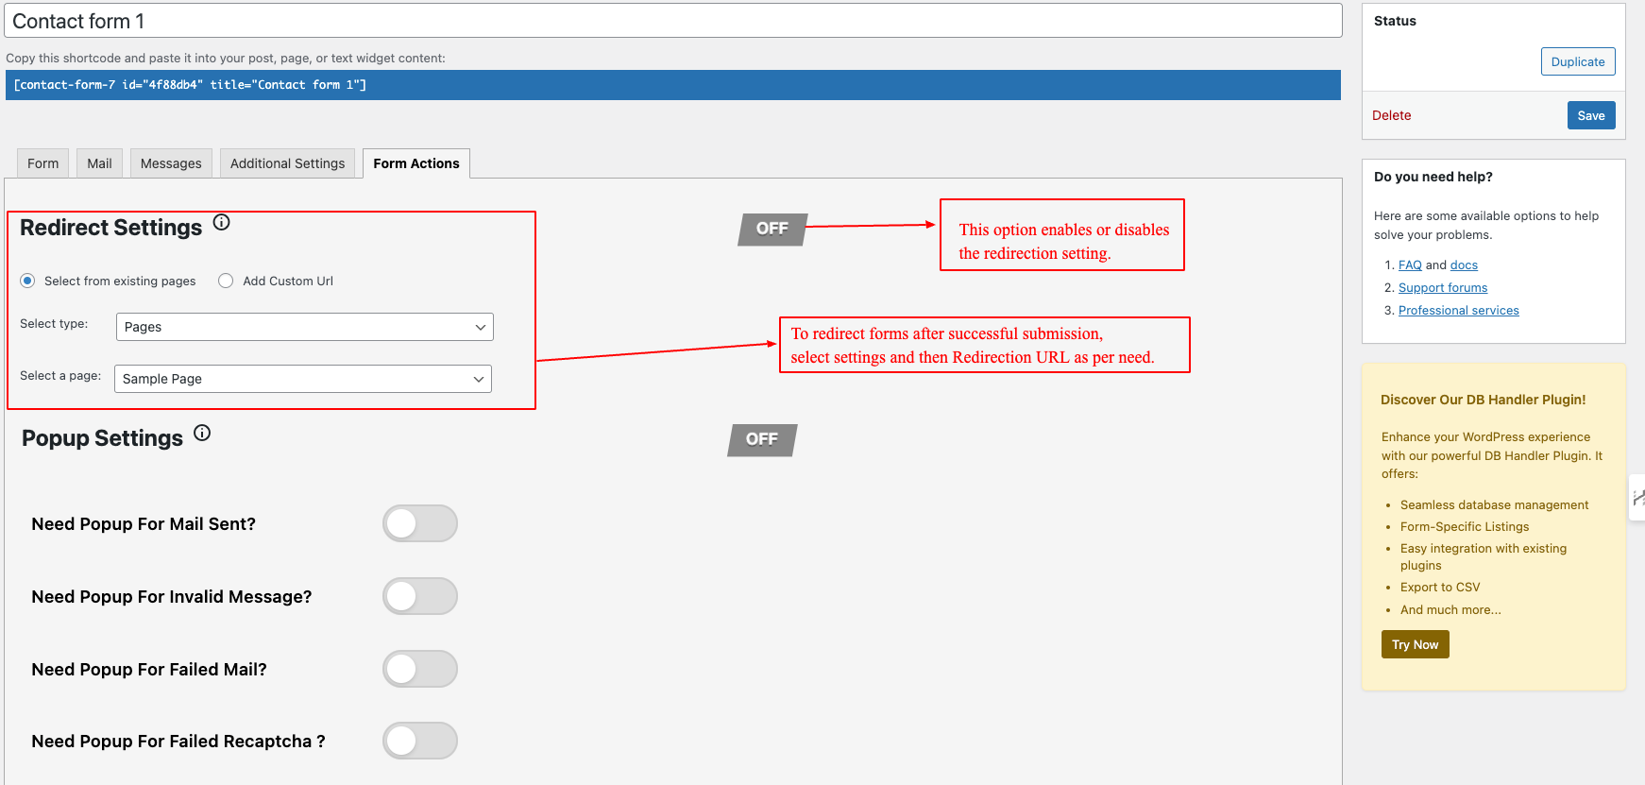1645x785 pixels.
Task: Switch to the Form tab
Action: [42, 163]
